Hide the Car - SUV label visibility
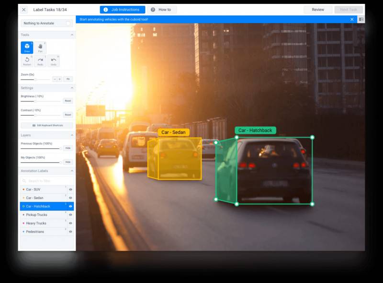 click(70, 189)
